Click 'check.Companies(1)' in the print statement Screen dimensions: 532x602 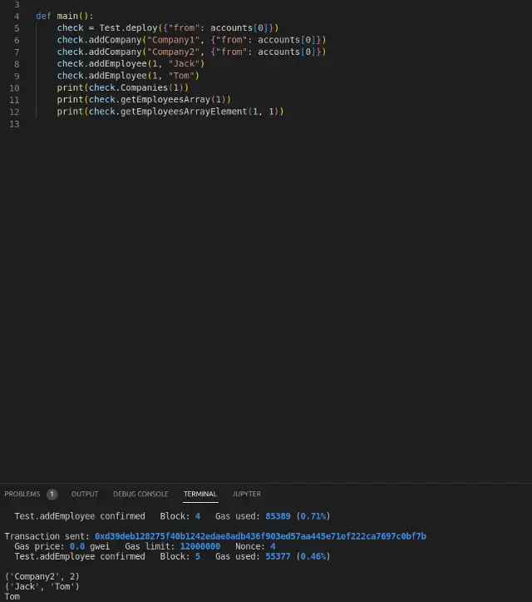pyautogui.click(x=136, y=87)
